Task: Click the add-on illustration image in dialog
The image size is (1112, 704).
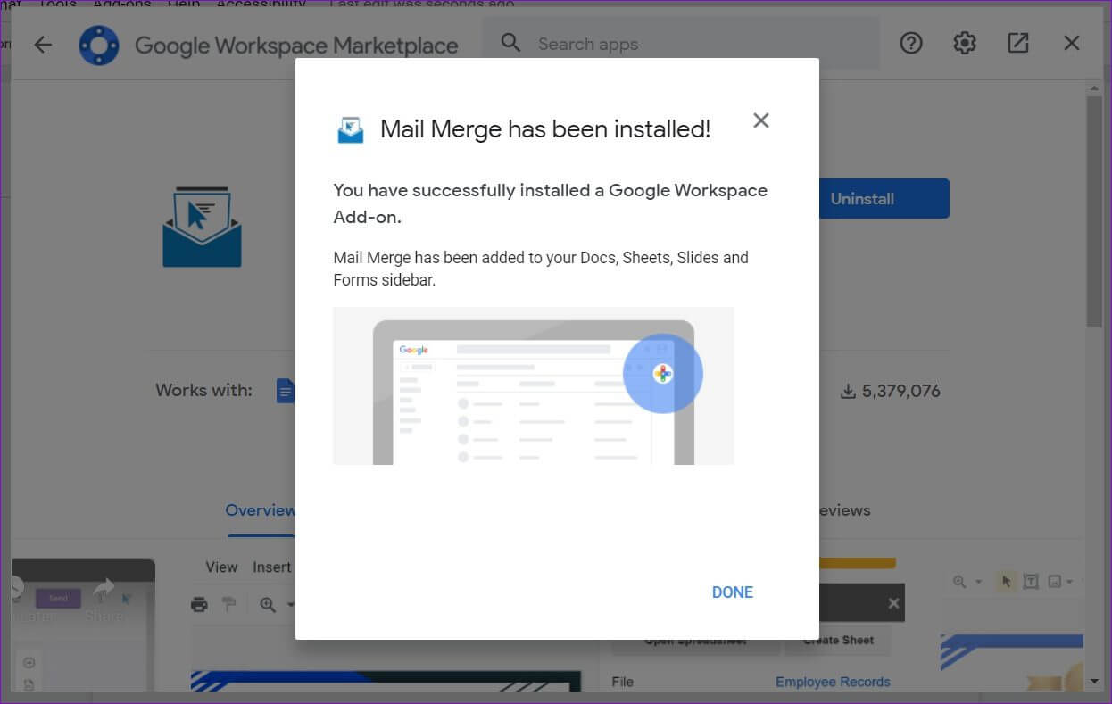Action: [x=534, y=386]
